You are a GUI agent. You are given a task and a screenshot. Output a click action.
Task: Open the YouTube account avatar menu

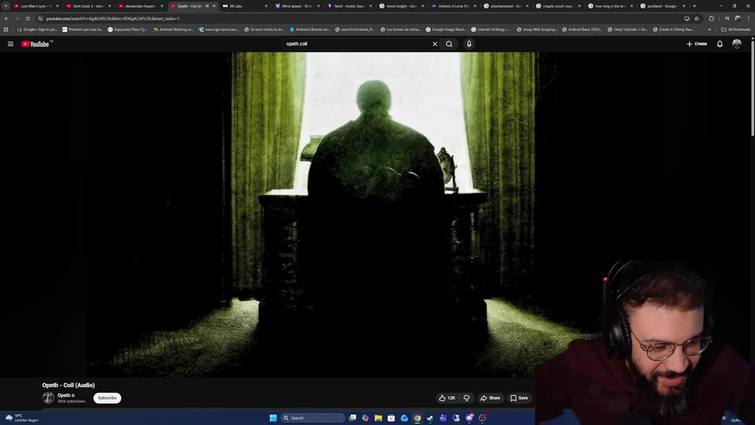coord(737,44)
